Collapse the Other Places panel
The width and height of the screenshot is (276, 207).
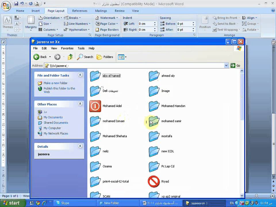tap(80, 104)
